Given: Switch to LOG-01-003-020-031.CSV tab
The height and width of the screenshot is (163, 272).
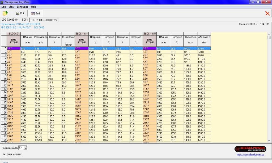Looking at the screenshot, I should pyautogui.click(x=44, y=20).
